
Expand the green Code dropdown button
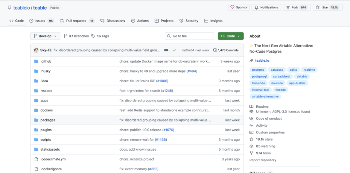(230, 36)
